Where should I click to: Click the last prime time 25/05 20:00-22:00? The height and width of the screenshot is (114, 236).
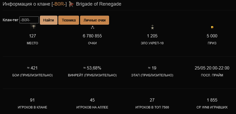[x=212, y=68]
